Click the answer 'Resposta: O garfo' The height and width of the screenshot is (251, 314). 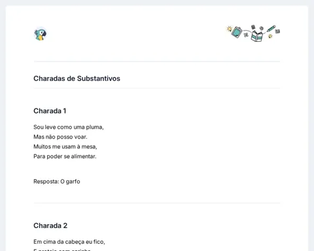[x=57, y=182]
